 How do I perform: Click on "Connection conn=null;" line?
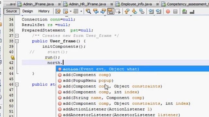[x=48, y=19]
